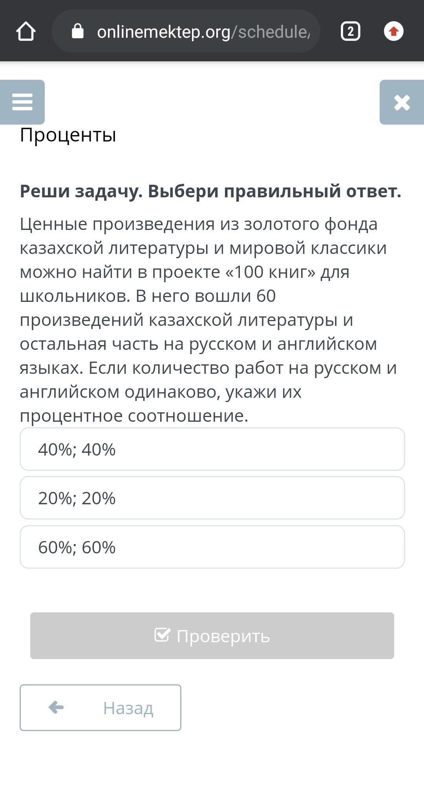Click the left arrow icon in Назад

pyautogui.click(x=56, y=707)
